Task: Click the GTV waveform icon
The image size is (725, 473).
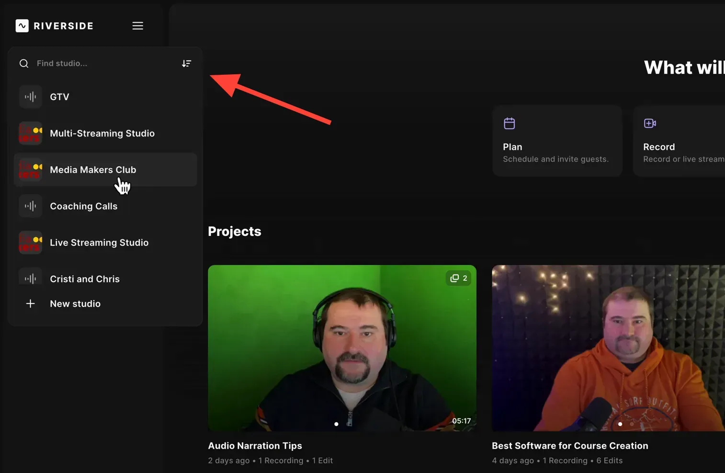Action: pyautogui.click(x=30, y=97)
